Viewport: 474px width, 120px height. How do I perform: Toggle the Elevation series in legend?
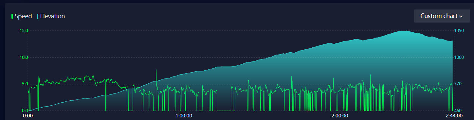point(50,16)
